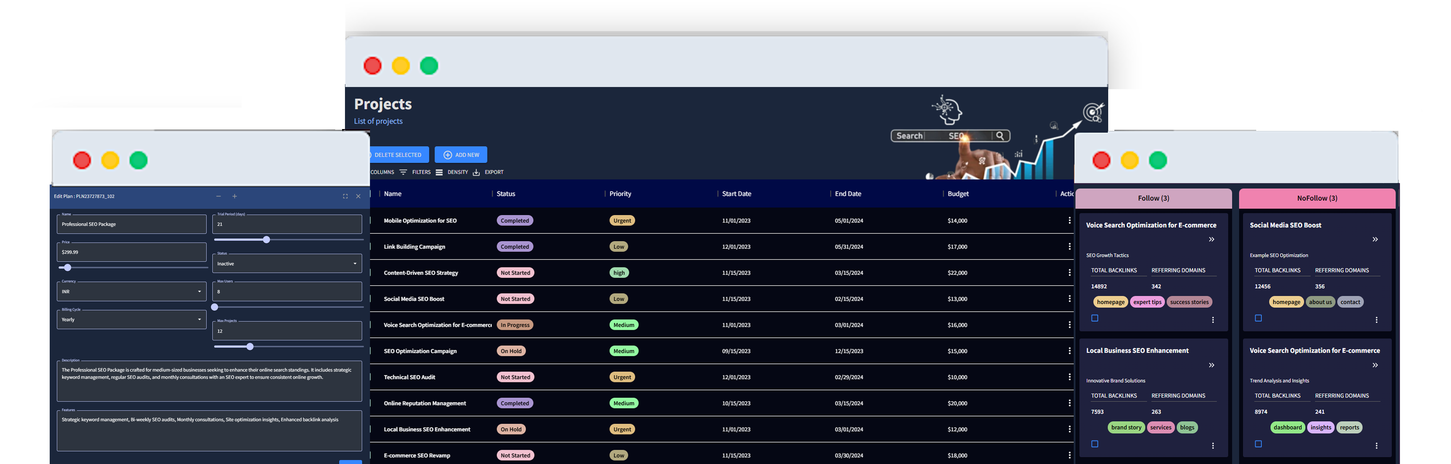Select the NoFollow (3) column header
1451x464 pixels.
click(1317, 198)
